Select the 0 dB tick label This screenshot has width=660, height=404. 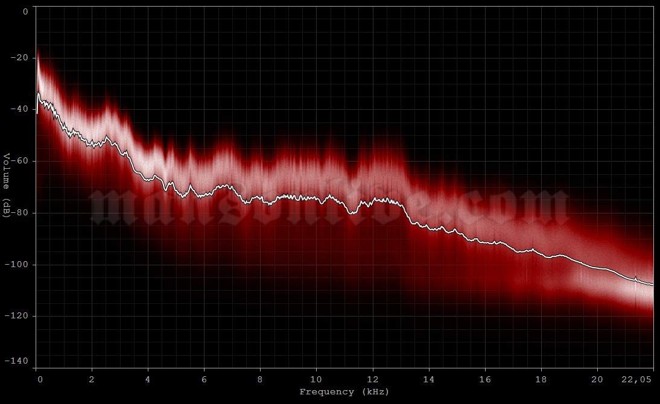[x=25, y=10]
